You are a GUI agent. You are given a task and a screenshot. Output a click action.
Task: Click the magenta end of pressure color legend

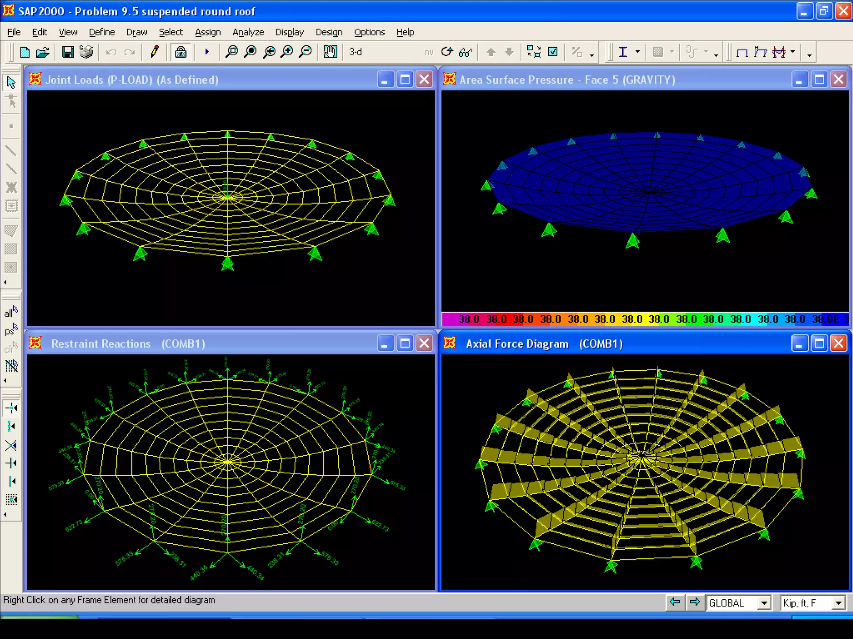coord(449,319)
